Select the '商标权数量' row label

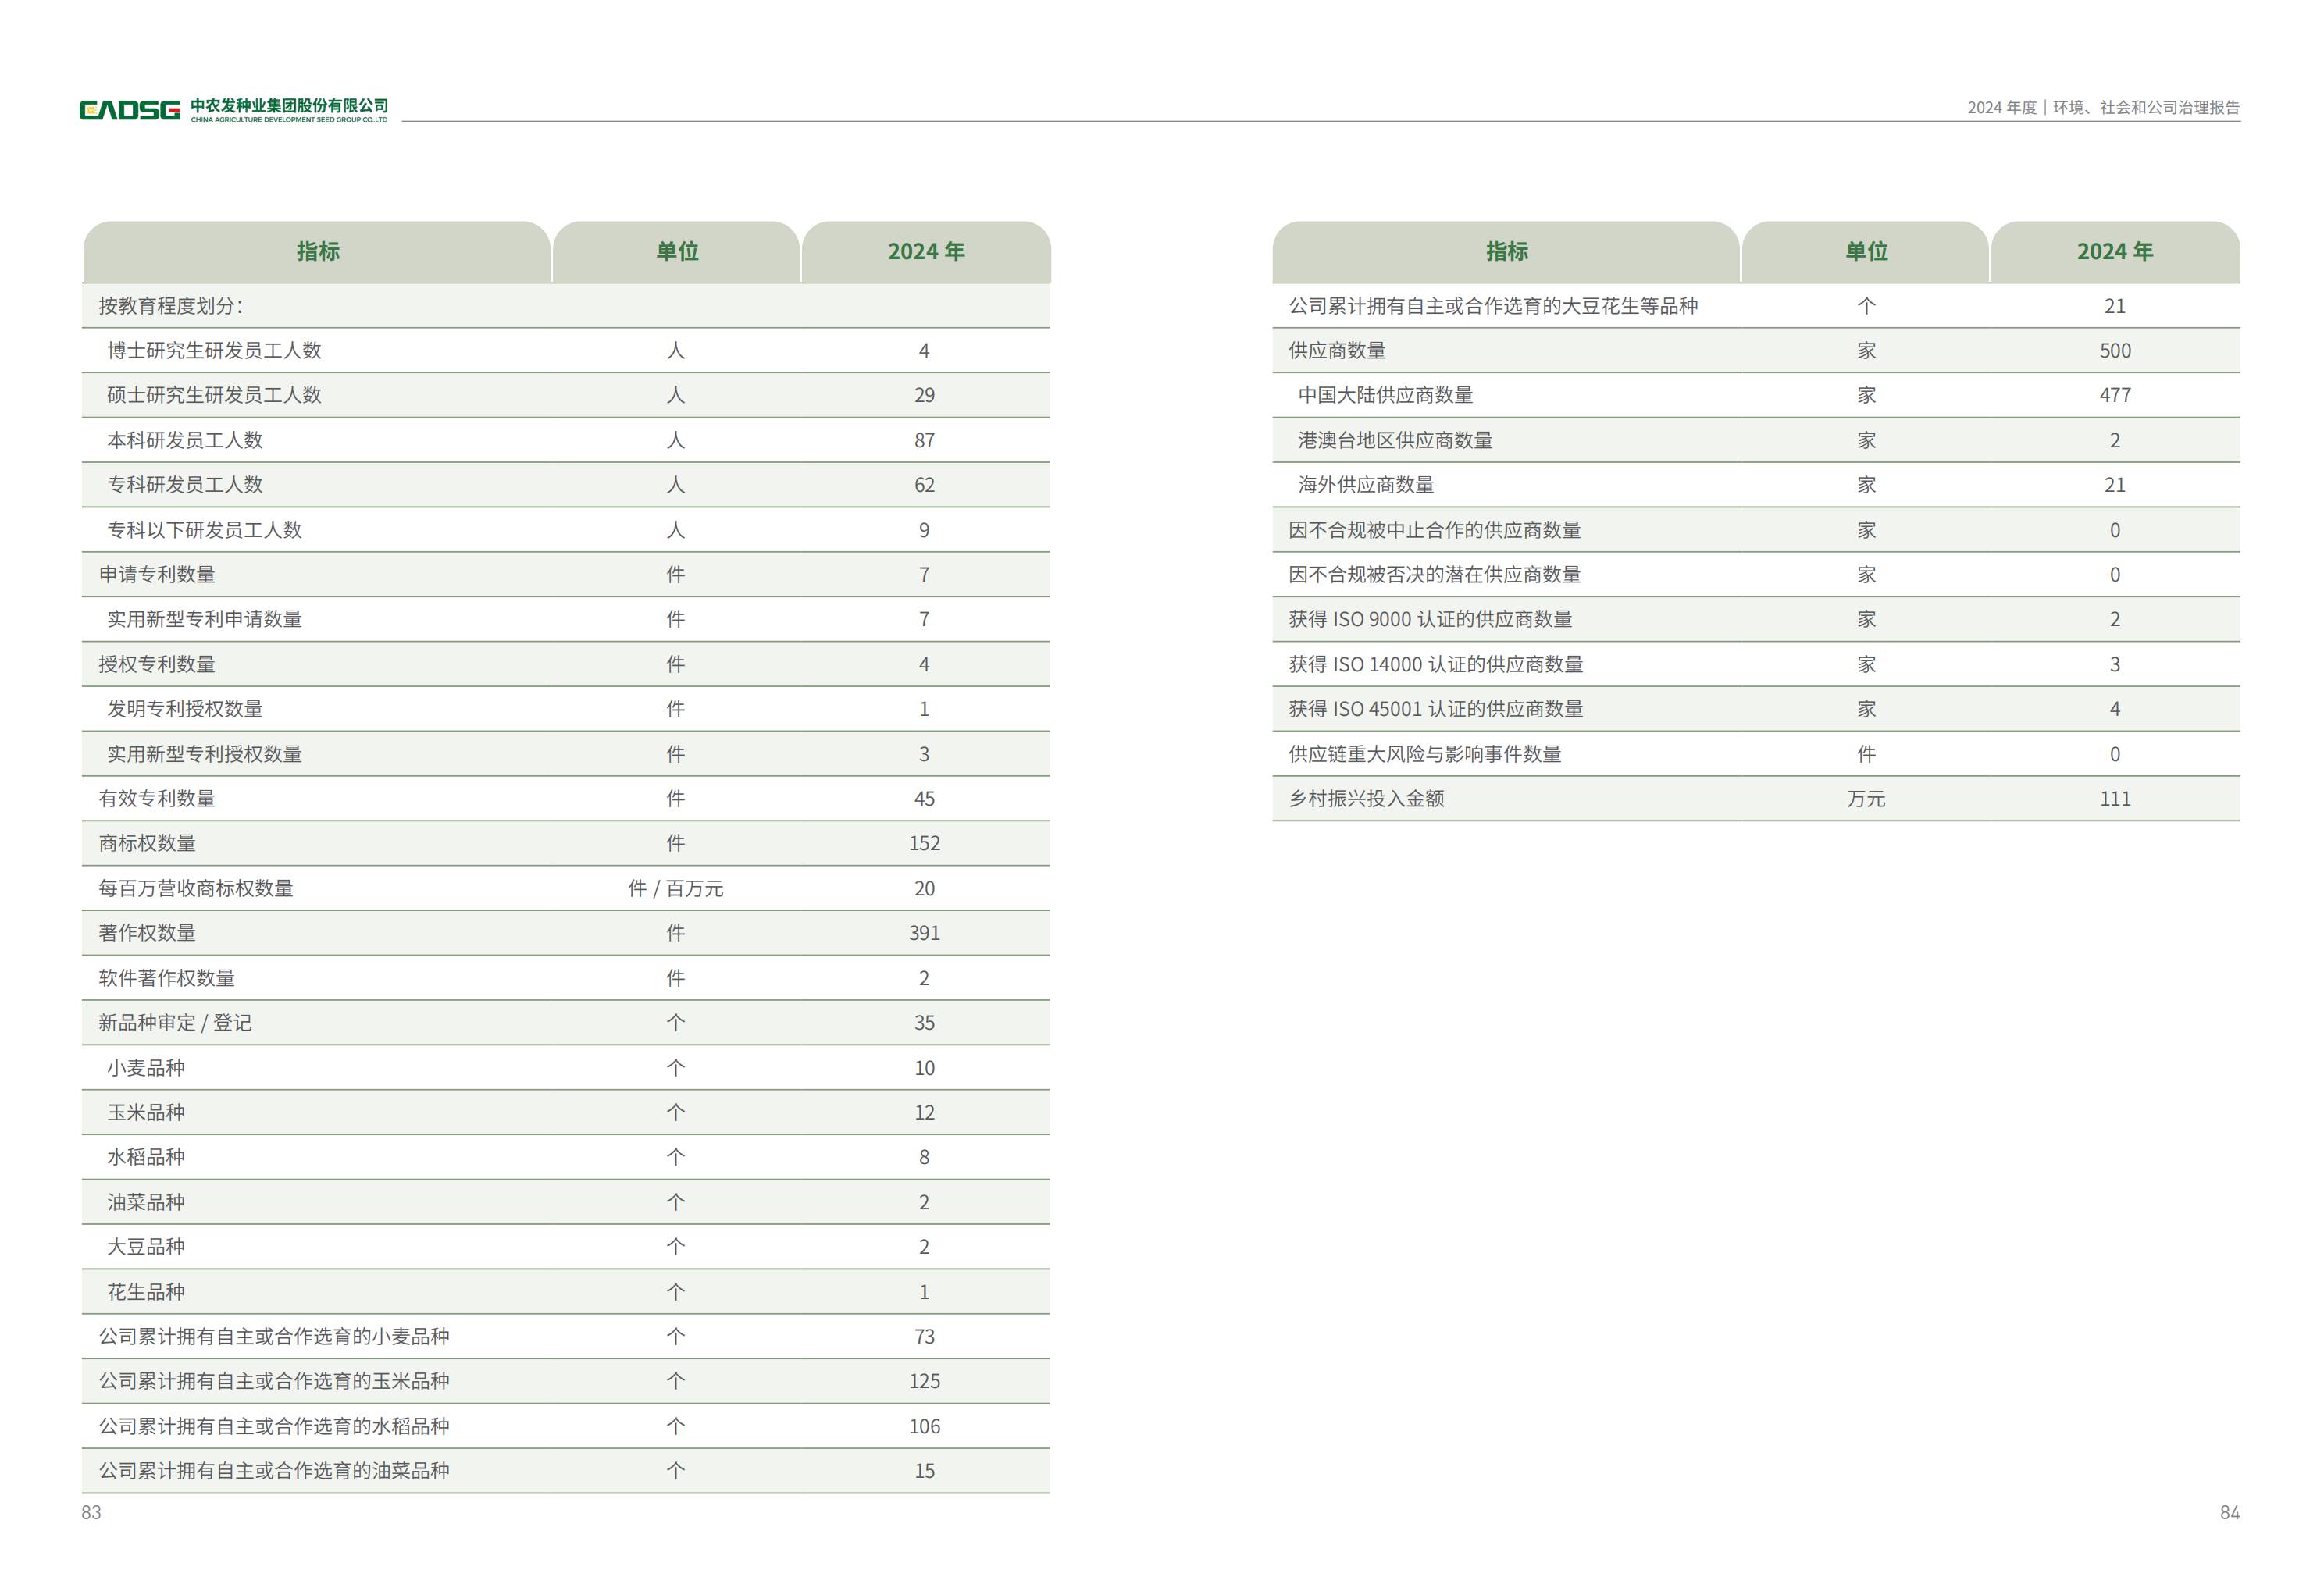[x=147, y=843]
